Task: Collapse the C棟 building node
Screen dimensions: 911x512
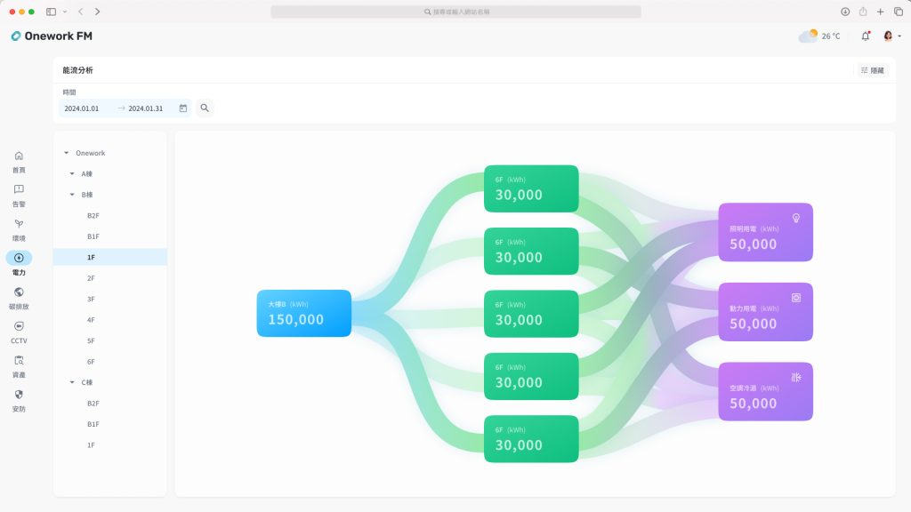Action: coord(72,382)
